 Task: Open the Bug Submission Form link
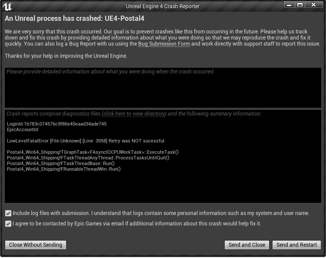[x=164, y=44]
